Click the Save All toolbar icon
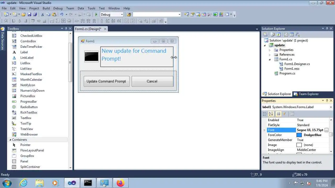Image resolution: width=335 pixels, height=188 pixels. (35, 15)
